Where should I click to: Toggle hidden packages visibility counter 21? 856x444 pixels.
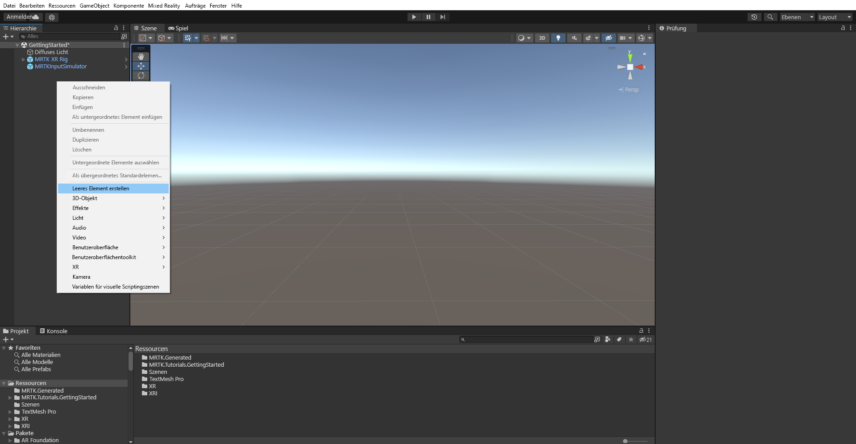pyautogui.click(x=645, y=339)
